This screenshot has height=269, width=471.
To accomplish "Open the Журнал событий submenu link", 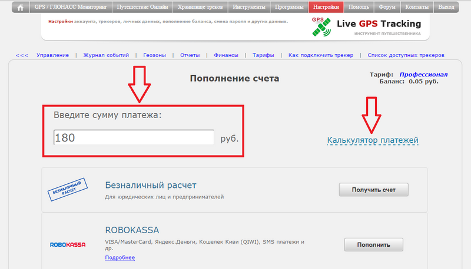I will [106, 55].
